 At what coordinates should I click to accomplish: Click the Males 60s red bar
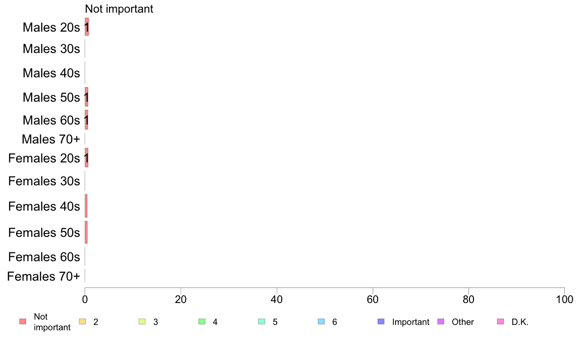coord(86,120)
